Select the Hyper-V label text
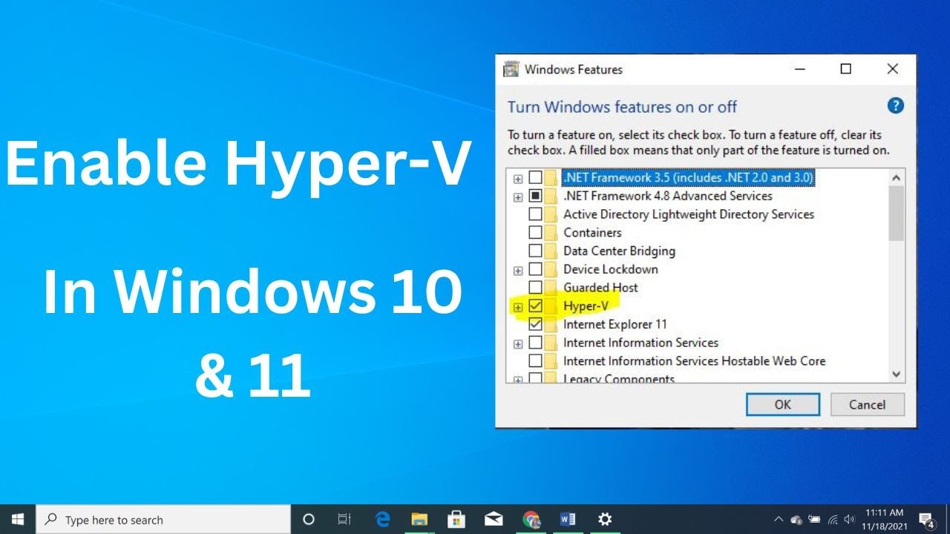This screenshot has height=534, width=950. 586,306
